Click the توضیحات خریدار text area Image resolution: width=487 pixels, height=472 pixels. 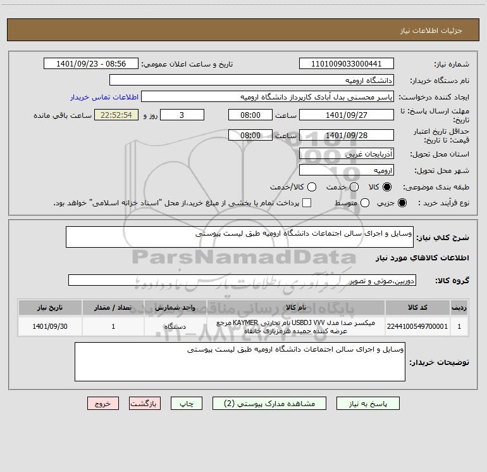(x=240, y=362)
